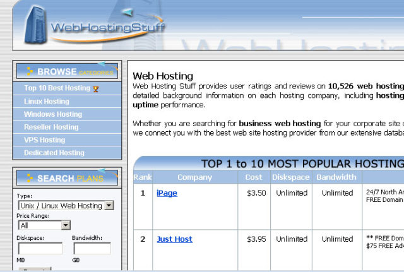Open the iPage company link
This screenshot has height=272, width=404.
coord(167,193)
